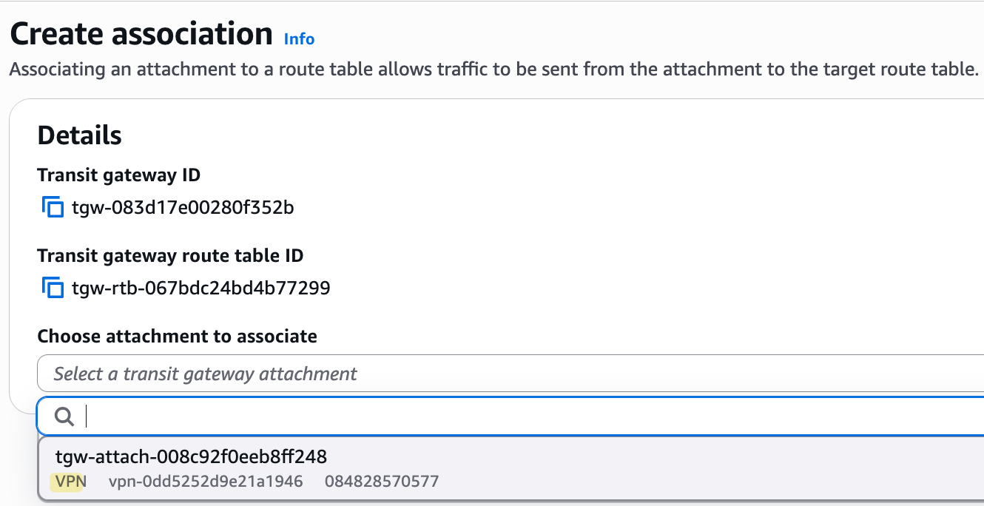Click the association description sentence under heading
The image size is (984, 506).
point(494,70)
